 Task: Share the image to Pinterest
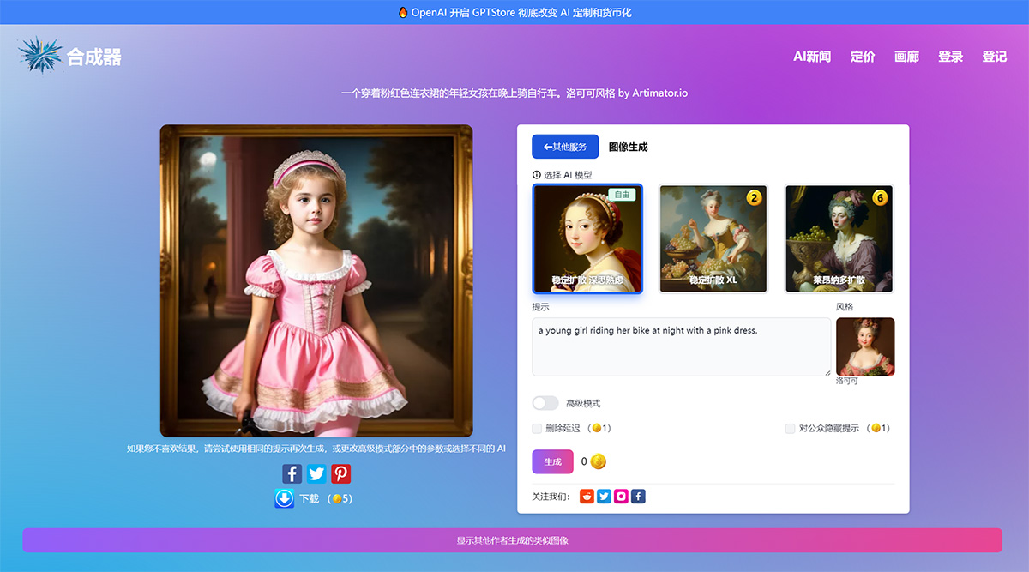point(340,473)
